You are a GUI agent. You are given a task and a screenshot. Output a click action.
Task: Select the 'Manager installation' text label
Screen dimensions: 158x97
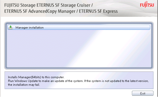[x=30, y=28]
